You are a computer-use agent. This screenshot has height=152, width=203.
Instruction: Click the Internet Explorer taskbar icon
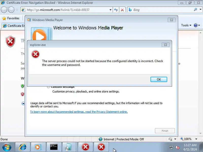point(23,147)
